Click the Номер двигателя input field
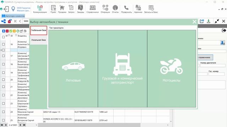 coord(213,66)
